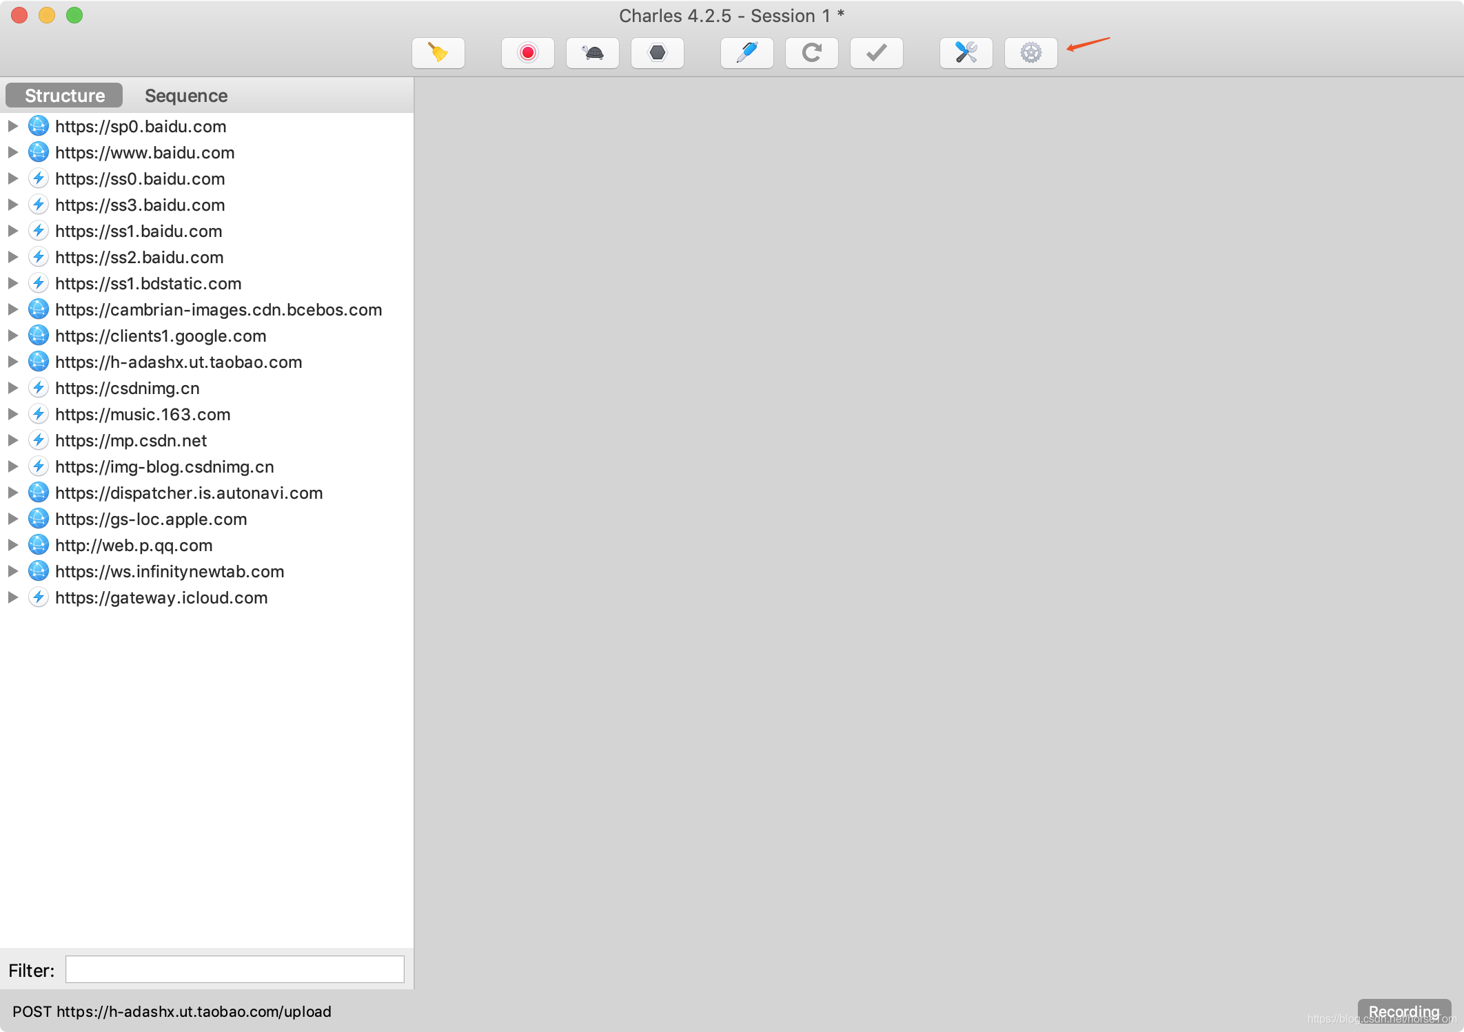Click the lightning icon for img-blog.csdnimg.cn
This screenshot has width=1464, height=1032.
[x=39, y=466]
